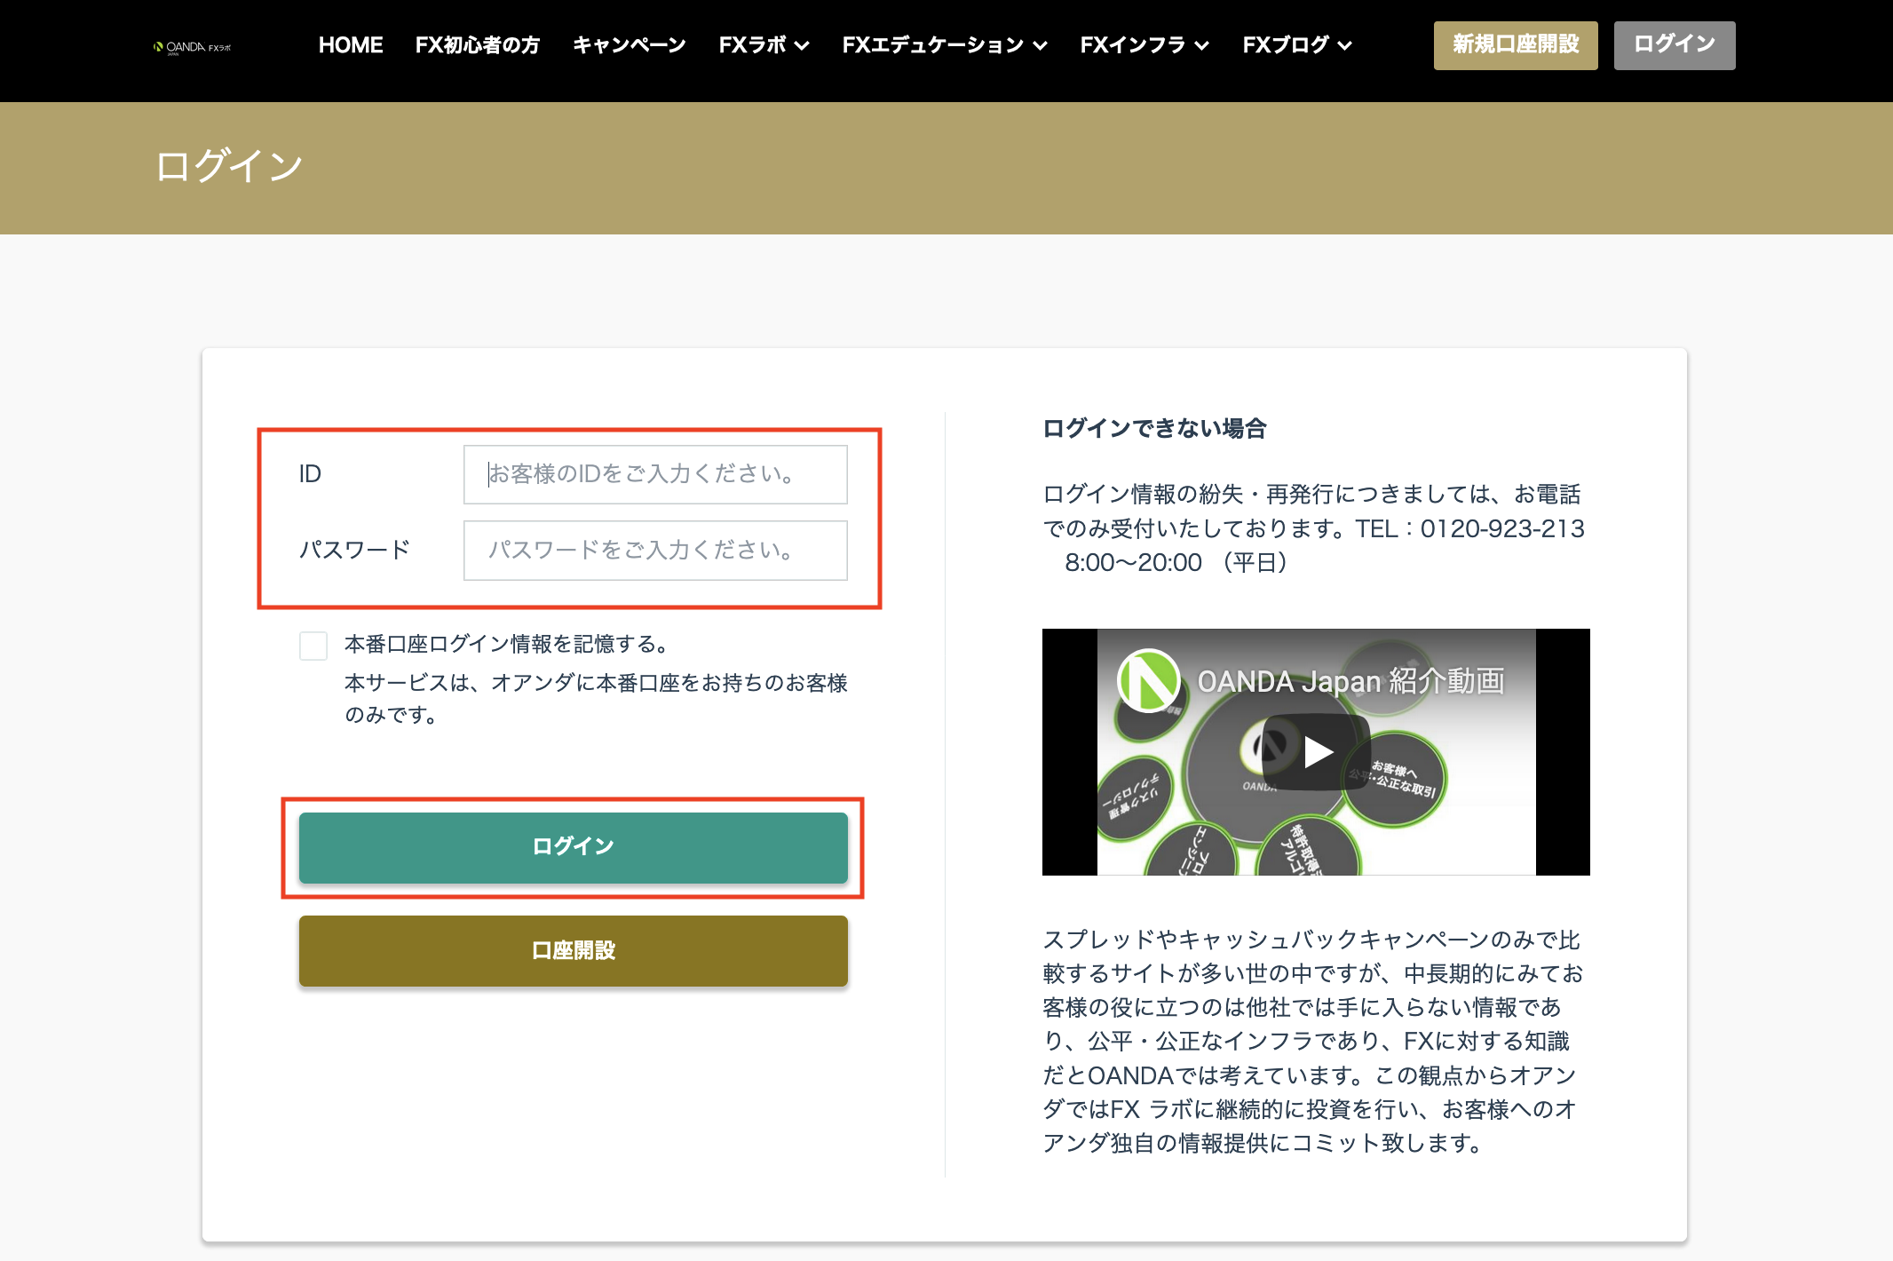The image size is (1893, 1261).
Task: Expand the FXインフラ menu
Action: click(x=1145, y=45)
